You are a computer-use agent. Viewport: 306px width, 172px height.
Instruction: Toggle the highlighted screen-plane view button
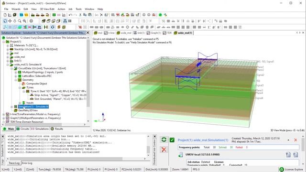pyautogui.click(x=65, y=21)
